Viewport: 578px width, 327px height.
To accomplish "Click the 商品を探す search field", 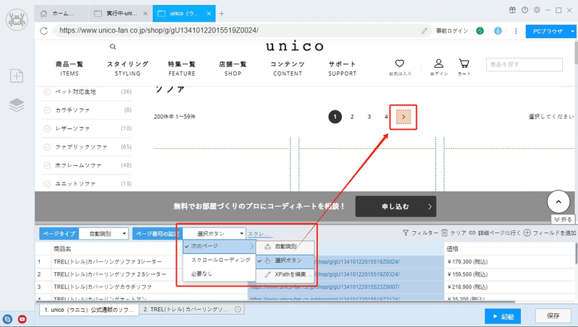I will [x=525, y=64].
